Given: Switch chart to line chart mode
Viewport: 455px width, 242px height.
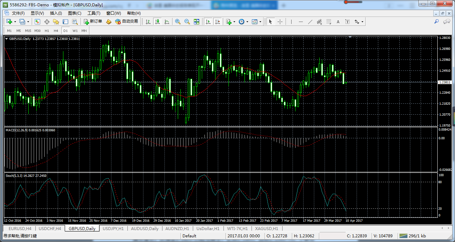Looking at the screenshot, I should tap(166, 22).
